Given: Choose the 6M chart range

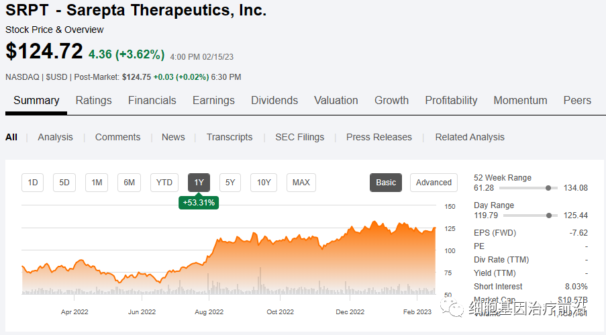Looking at the screenshot, I should coord(129,183).
